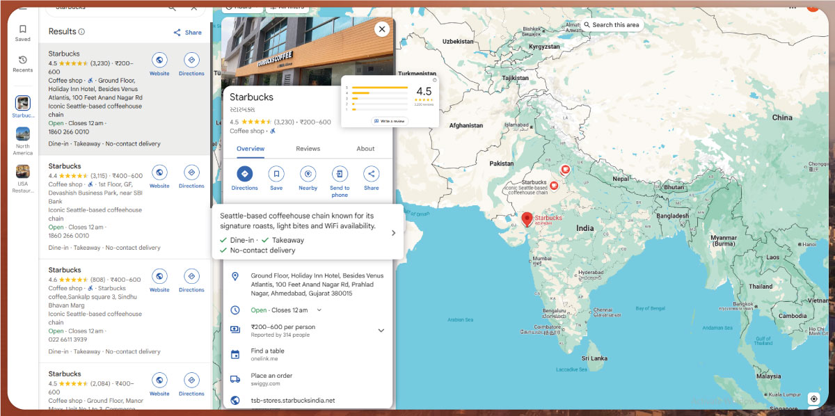Image resolution: width=835 pixels, height=416 pixels.
Task: Click the Myanmar (Burma) label on the map
Action: pos(724,241)
